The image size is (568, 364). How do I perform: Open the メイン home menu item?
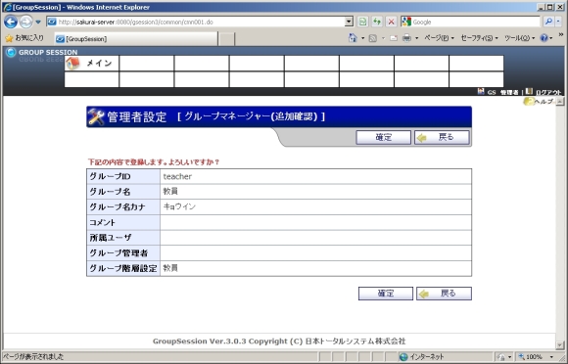point(92,64)
